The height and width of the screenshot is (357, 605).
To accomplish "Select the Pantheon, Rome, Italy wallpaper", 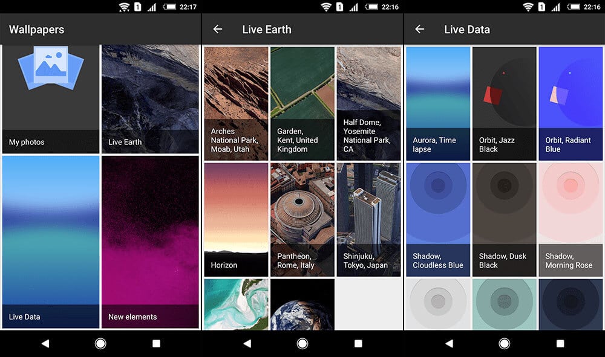I will coord(302,219).
